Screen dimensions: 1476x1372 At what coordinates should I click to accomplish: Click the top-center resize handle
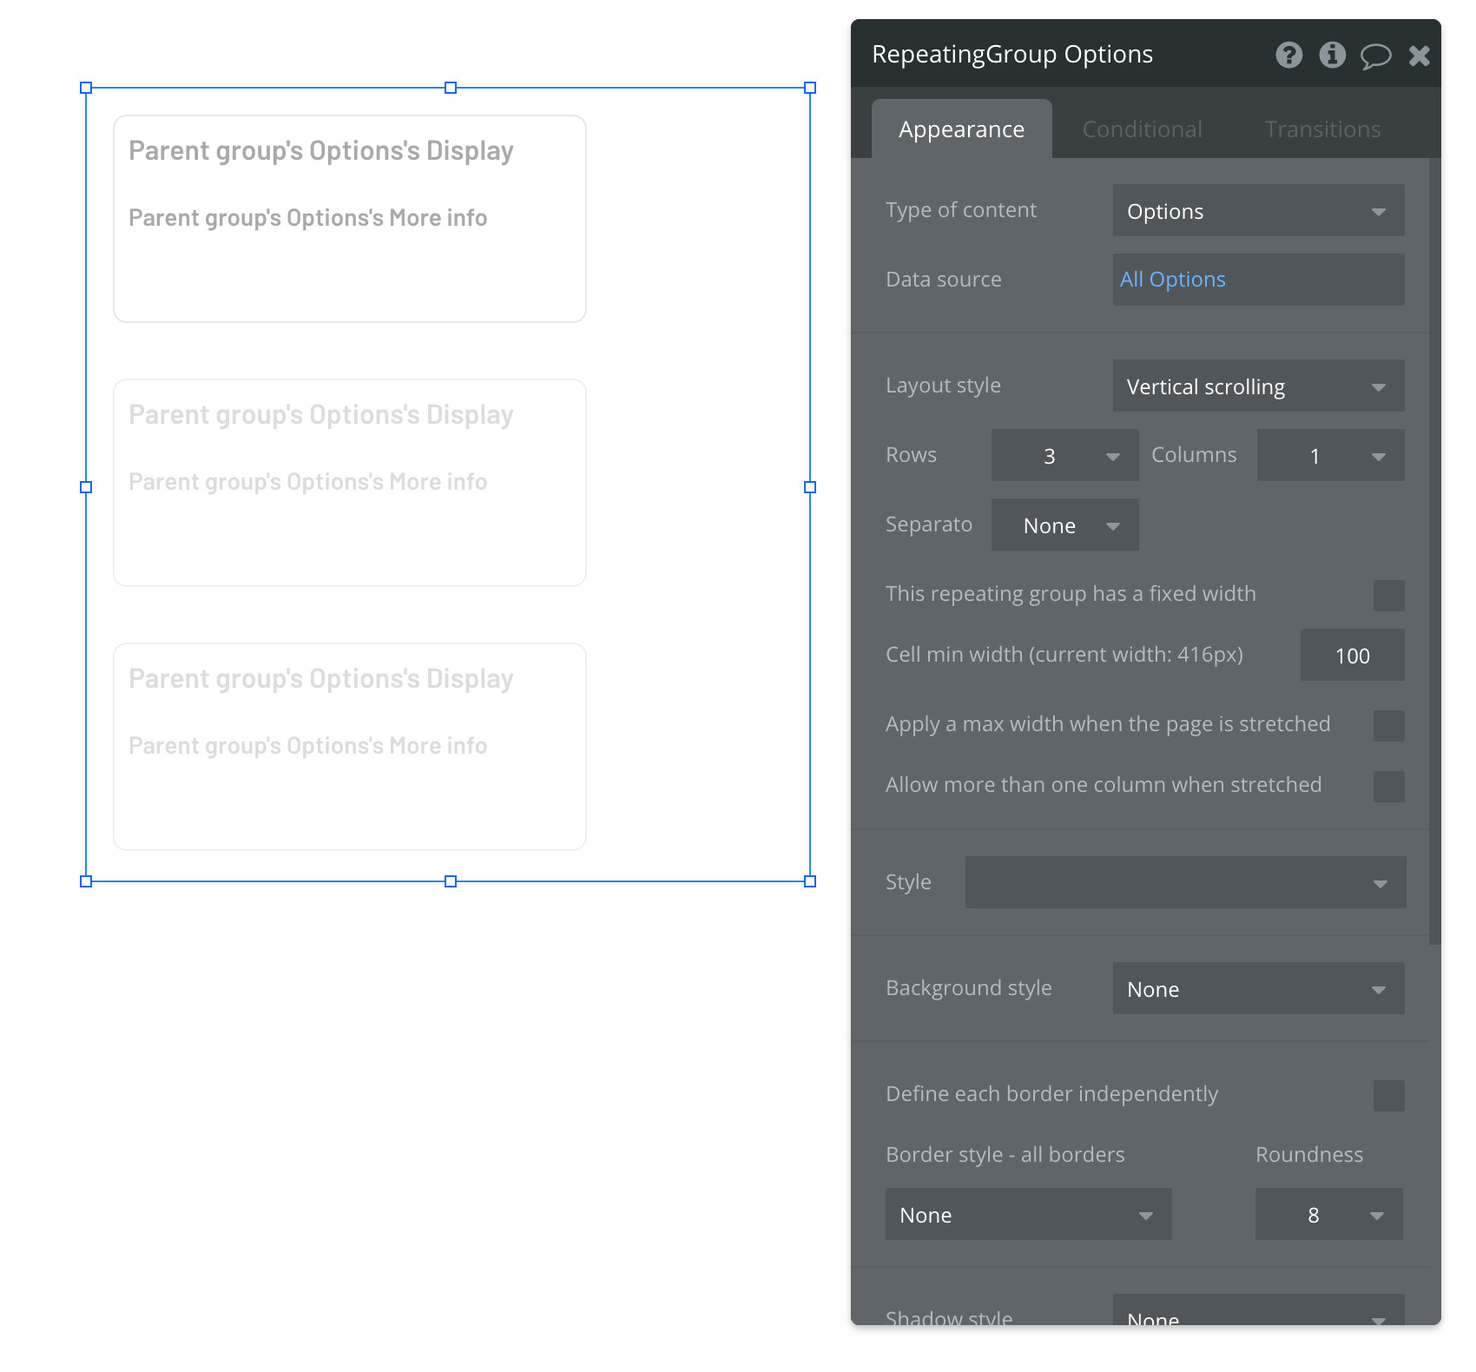(x=451, y=88)
